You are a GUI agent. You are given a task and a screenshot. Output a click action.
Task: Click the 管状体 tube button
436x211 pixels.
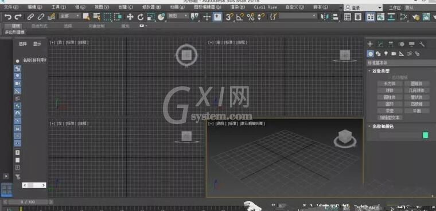pyautogui.click(x=416, y=97)
